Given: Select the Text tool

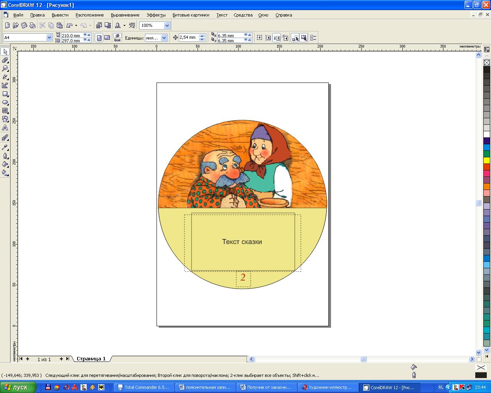Looking at the screenshot, I should [5, 127].
